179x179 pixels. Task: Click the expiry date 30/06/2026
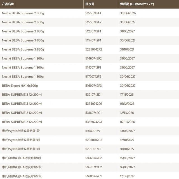(128, 13)
